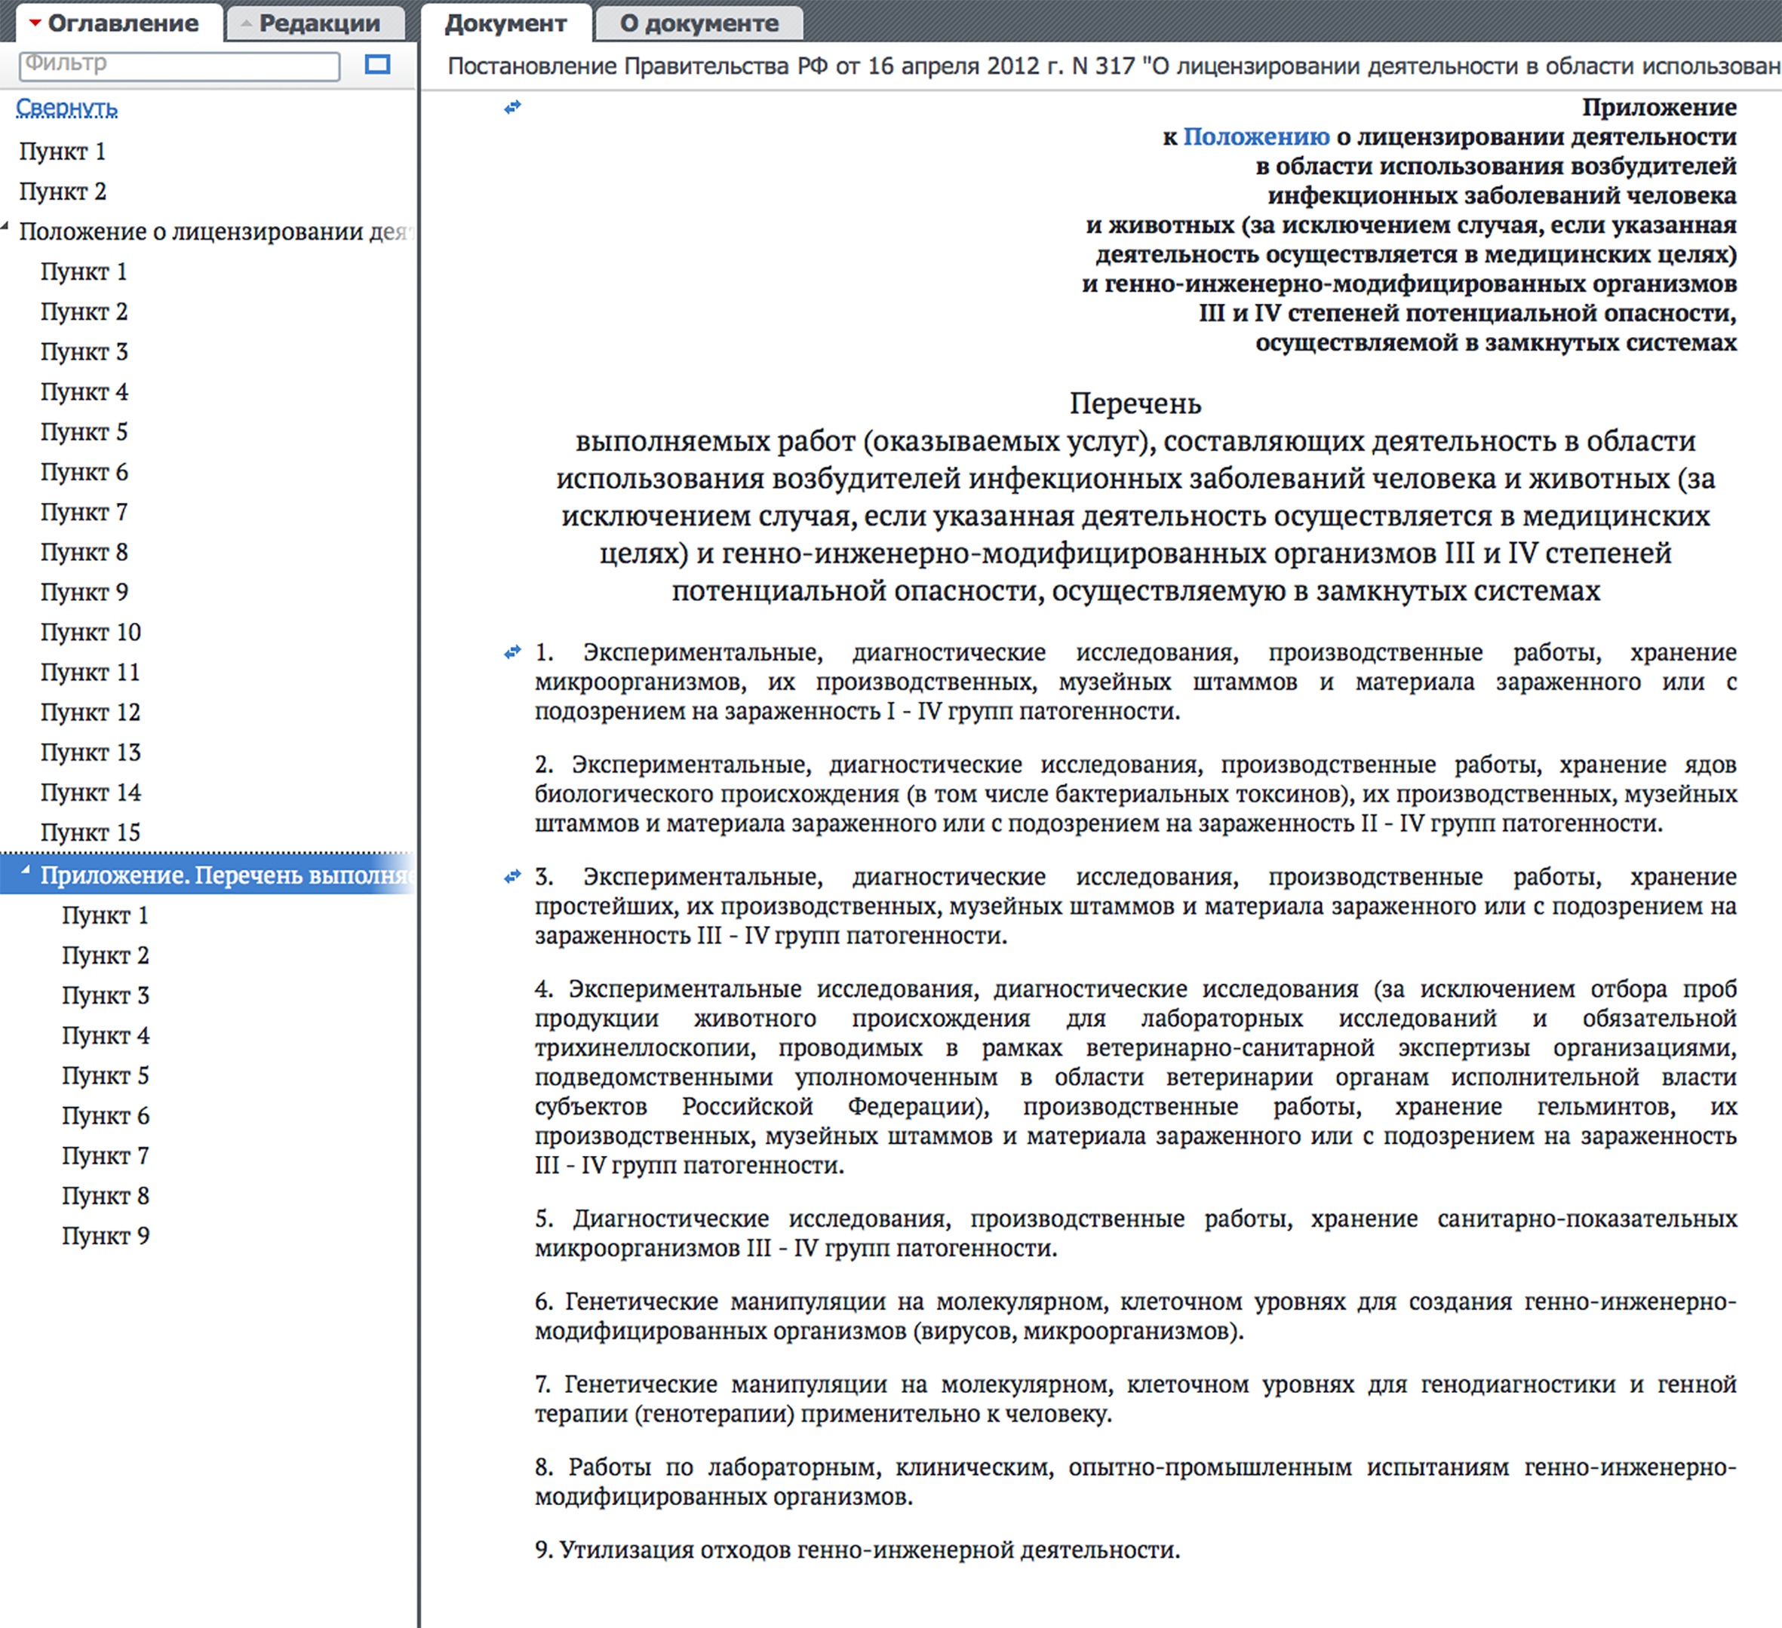Screen dimensions: 1782x1628
Task: Click paragraph 6 about создания генно-инженерно-модифицированных организмов
Action: click(1136, 1316)
